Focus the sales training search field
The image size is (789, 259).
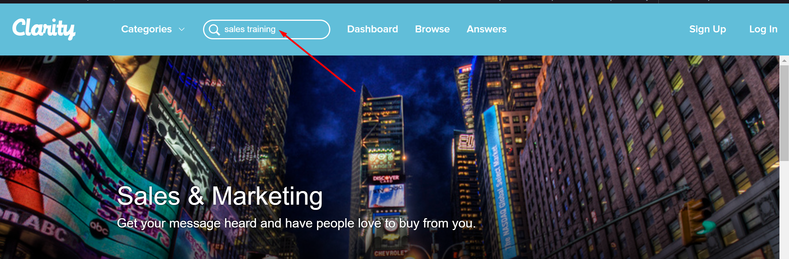click(266, 29)
